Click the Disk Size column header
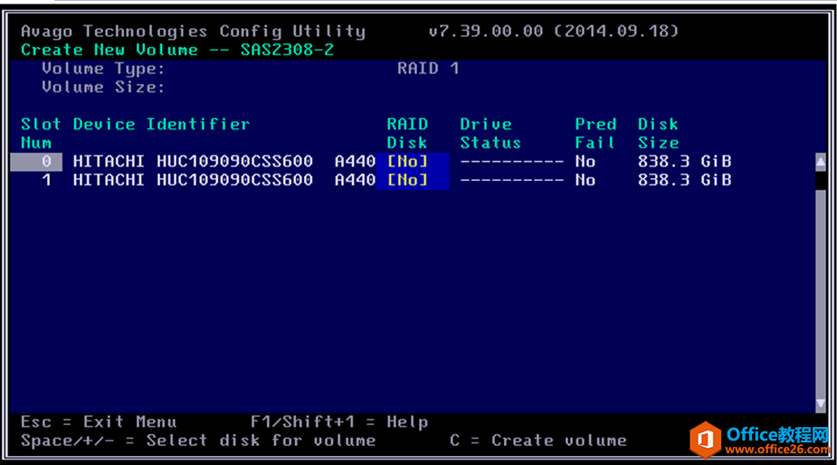The height and width of the screenshot is (465, 837). tap(659, 134)
